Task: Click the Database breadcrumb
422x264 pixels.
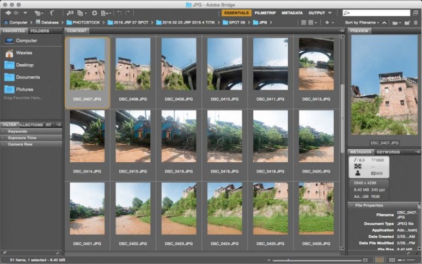Action: (47, 22)
